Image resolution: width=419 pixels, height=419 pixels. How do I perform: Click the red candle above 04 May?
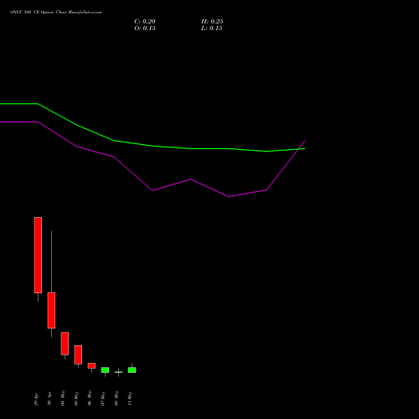point(65,344)
